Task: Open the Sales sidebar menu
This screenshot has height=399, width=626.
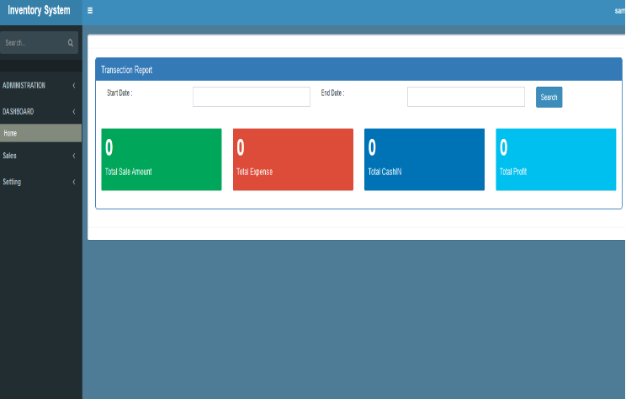Action: pos(10,156)
